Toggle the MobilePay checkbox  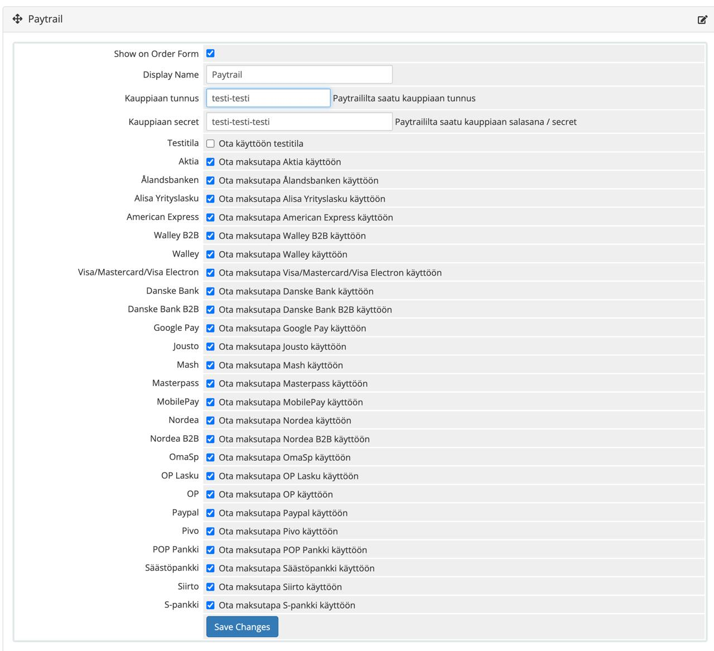[x=210, y=402]
